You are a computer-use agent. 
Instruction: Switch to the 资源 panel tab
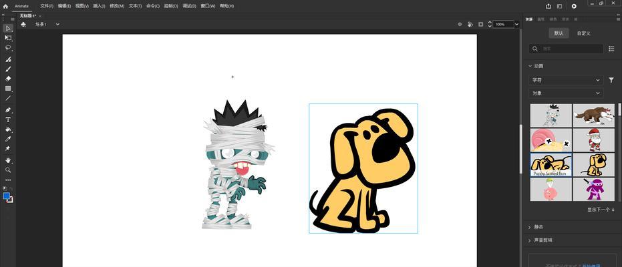[x=528, y=19]
